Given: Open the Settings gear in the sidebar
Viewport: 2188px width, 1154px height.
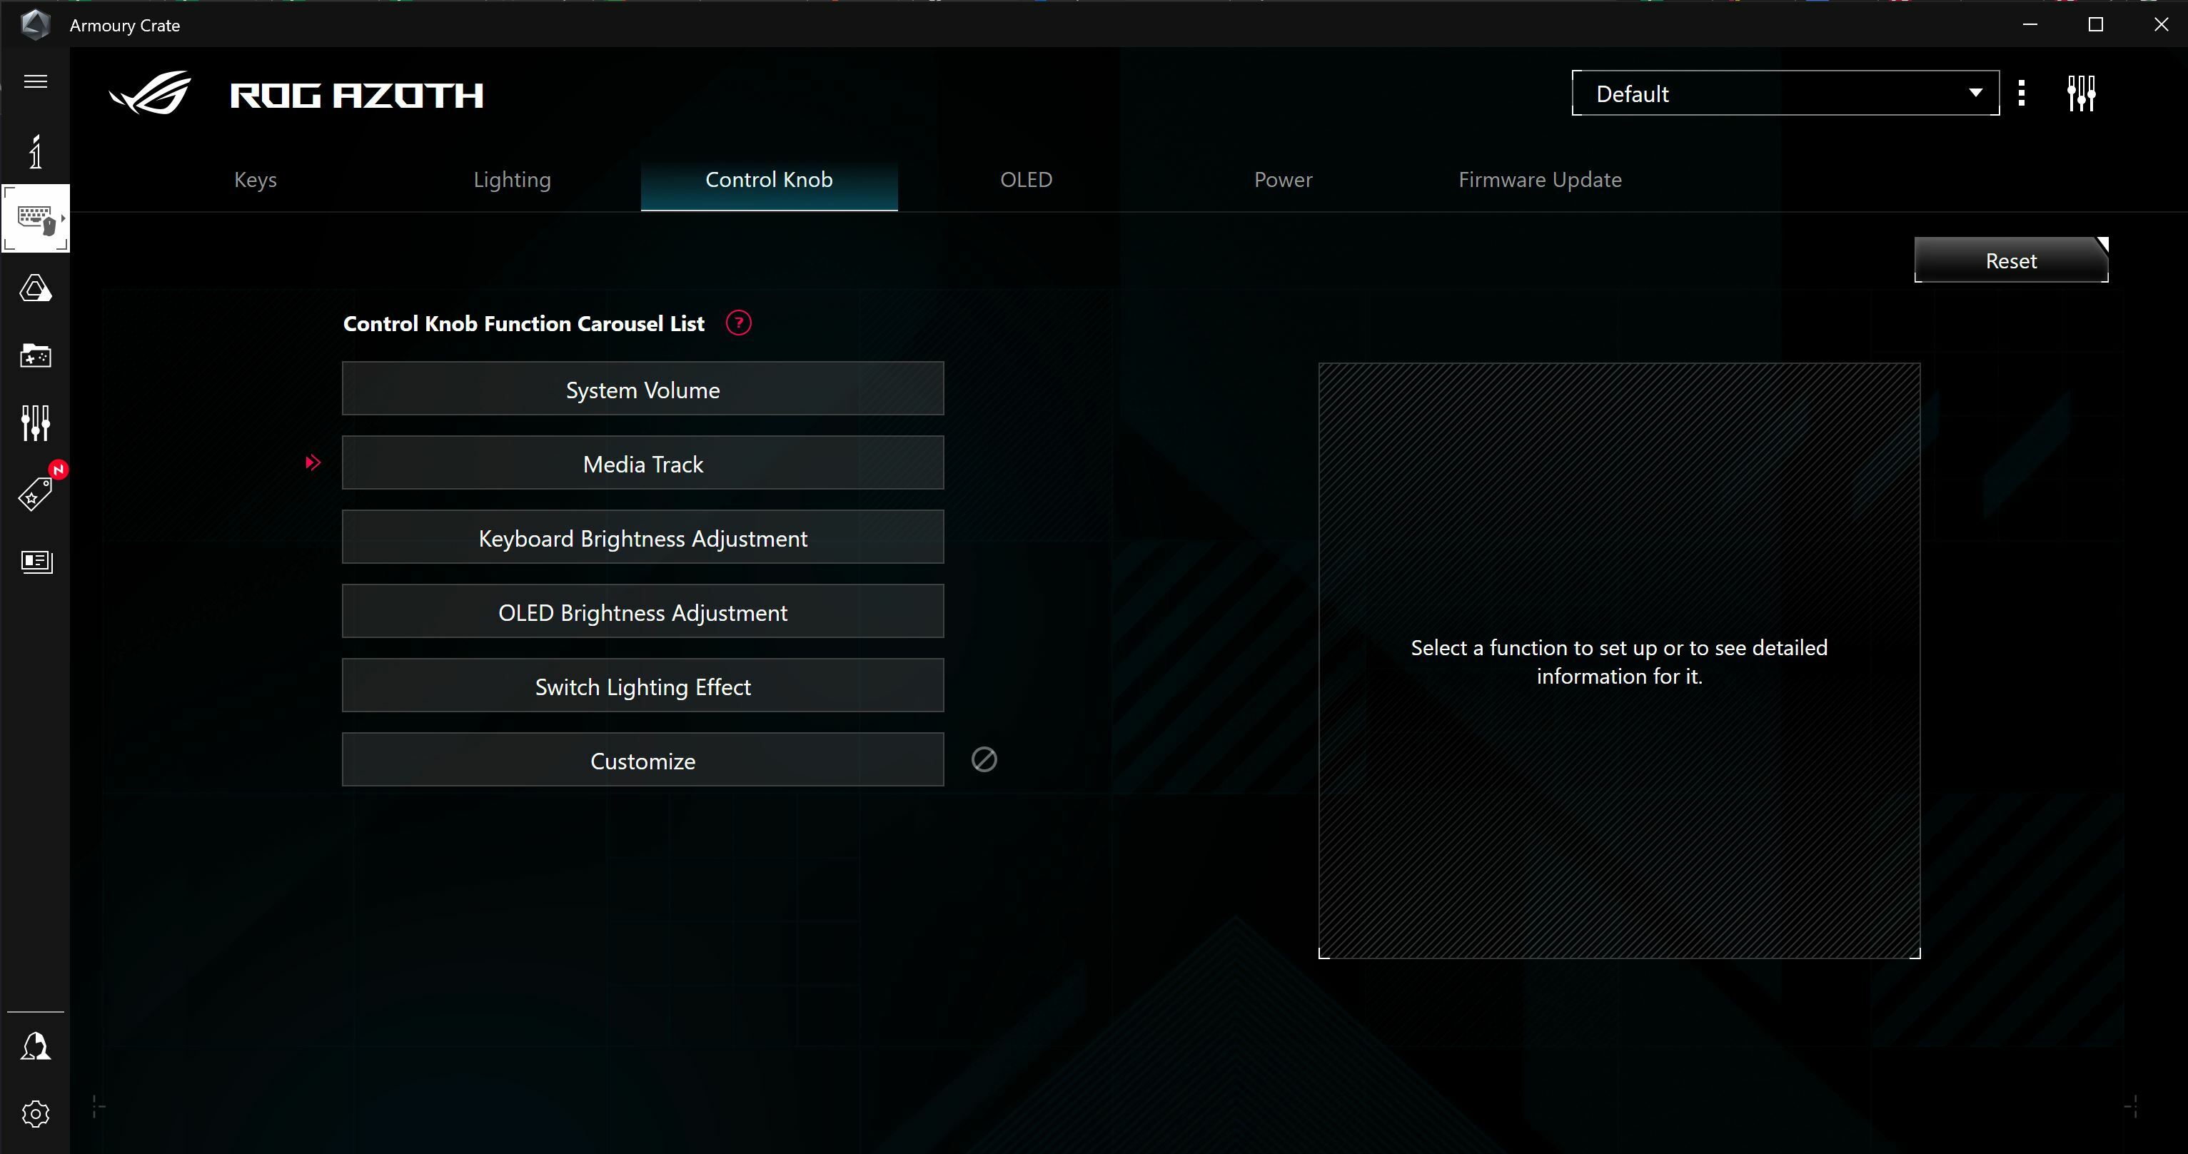Looking at the screenshot, I should point(36,1114).
